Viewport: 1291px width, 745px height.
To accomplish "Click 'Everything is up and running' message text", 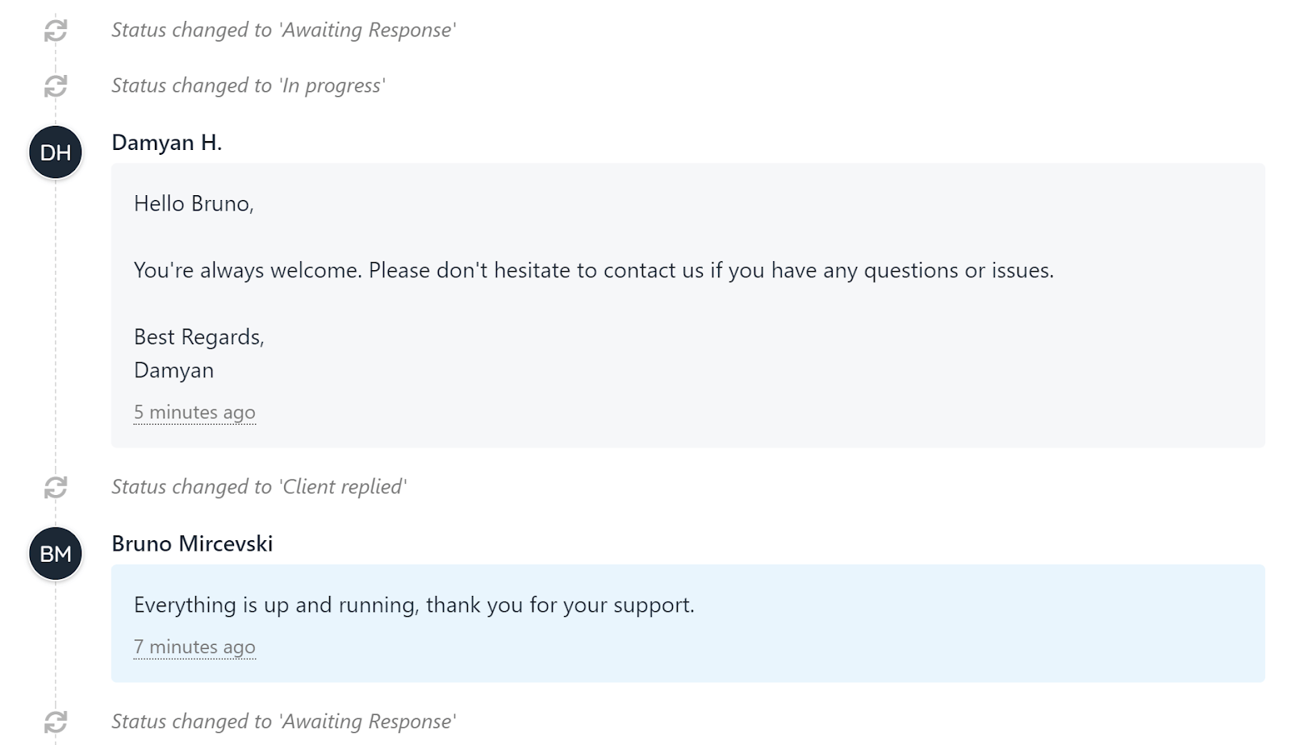I will [414, 606].
